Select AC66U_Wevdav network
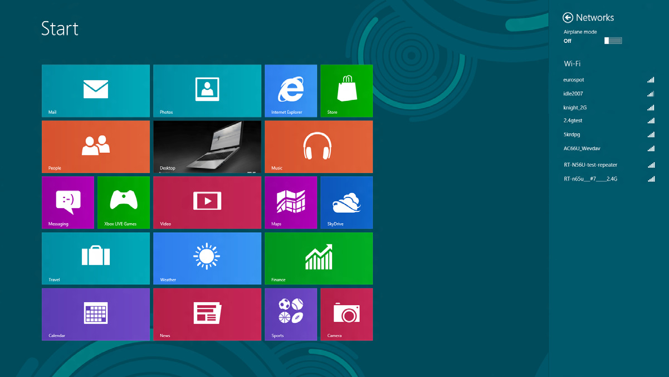Viewport: 669px width, 377px height. 609,148
